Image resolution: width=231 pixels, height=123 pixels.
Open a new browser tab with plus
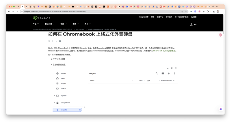click(x=217, y=6)
